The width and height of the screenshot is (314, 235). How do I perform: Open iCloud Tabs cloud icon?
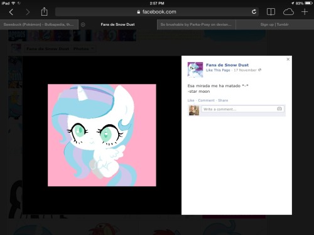(288, 12)
